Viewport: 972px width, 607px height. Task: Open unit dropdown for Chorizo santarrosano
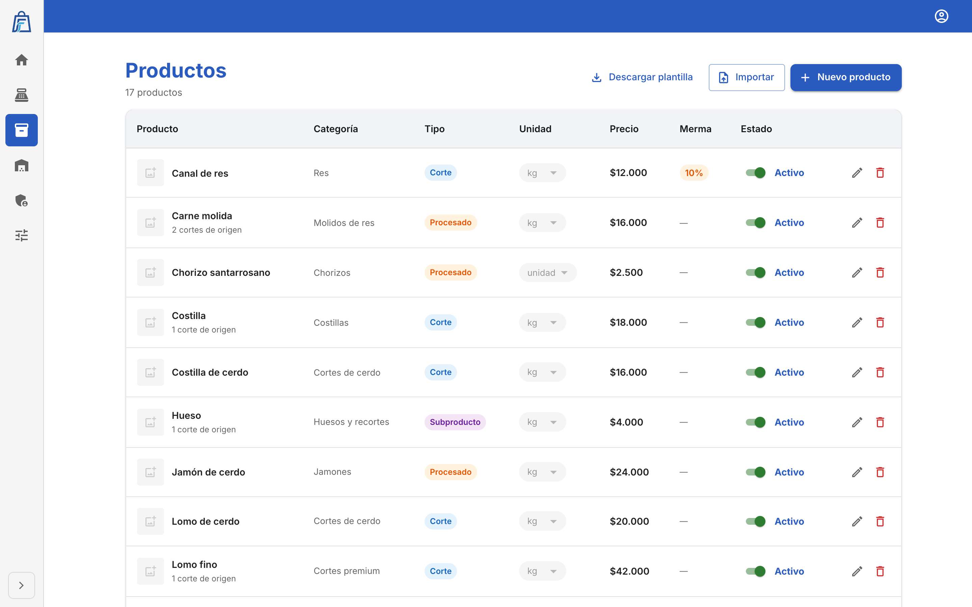click(548, 272)
